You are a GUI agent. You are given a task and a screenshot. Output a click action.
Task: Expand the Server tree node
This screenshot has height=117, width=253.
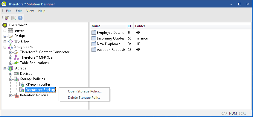(x=5, y=31)
